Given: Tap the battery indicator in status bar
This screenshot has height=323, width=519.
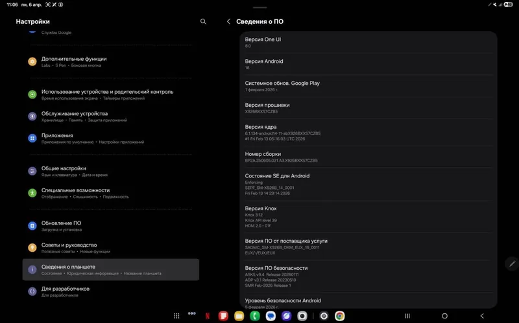Looking at the screenshot, I should pyautogui.click(x=508, y=5).
